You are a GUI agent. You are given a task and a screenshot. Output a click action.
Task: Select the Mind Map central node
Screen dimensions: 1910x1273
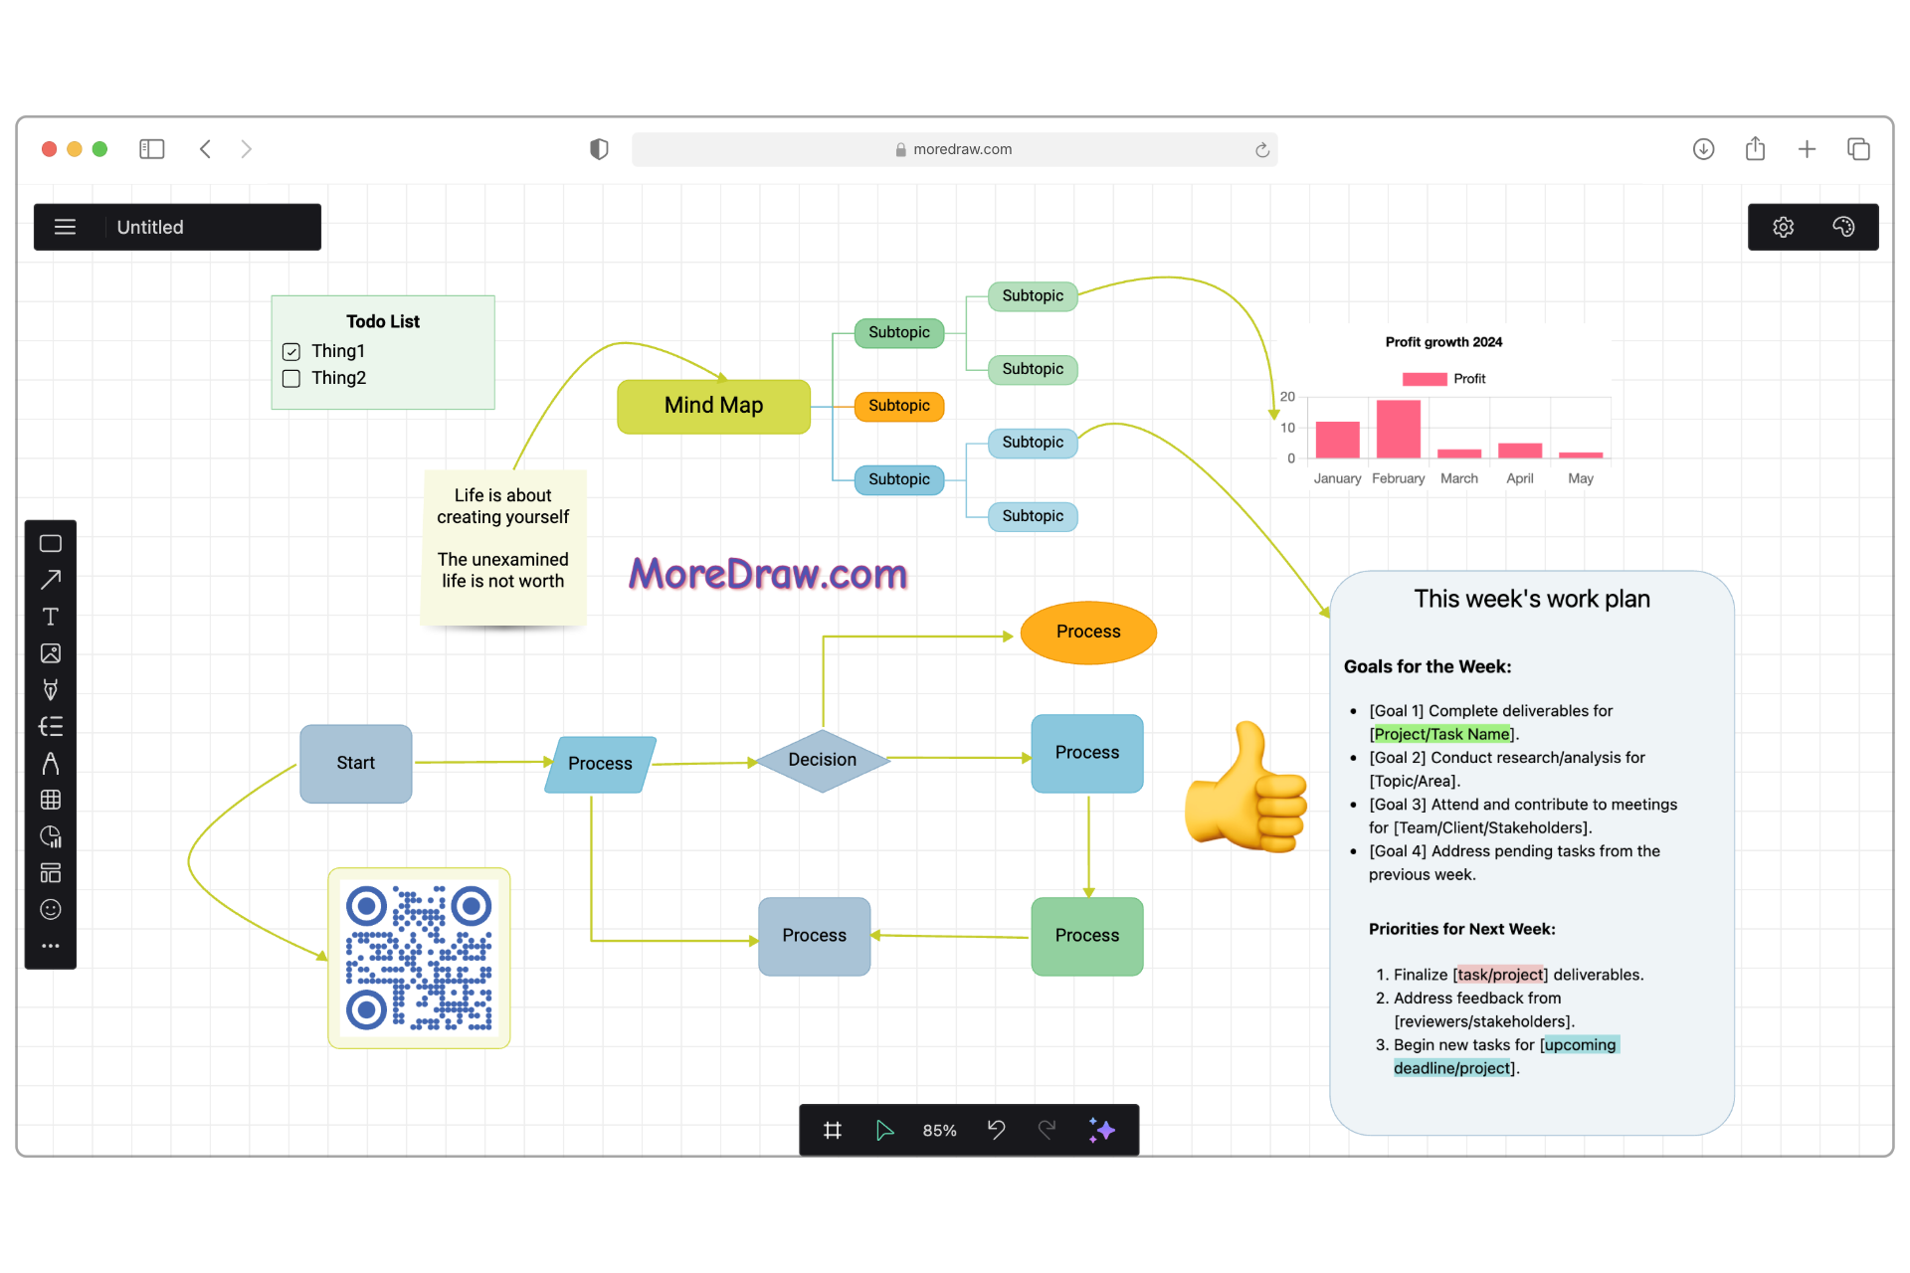(x=713, y=406)
